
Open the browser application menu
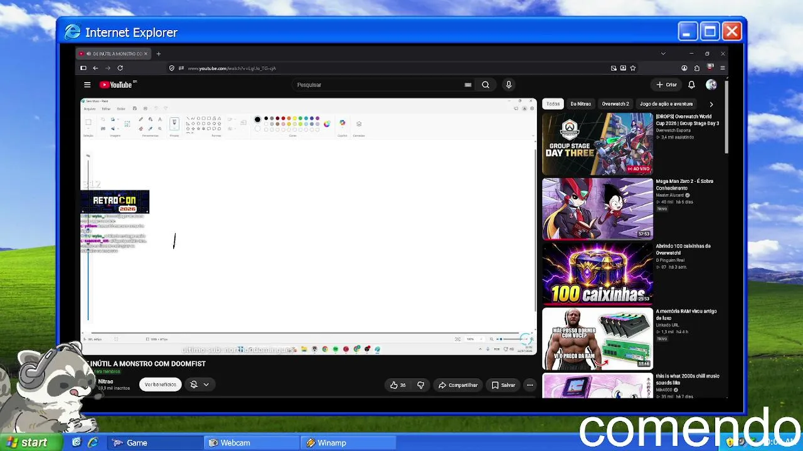[723, 68]
